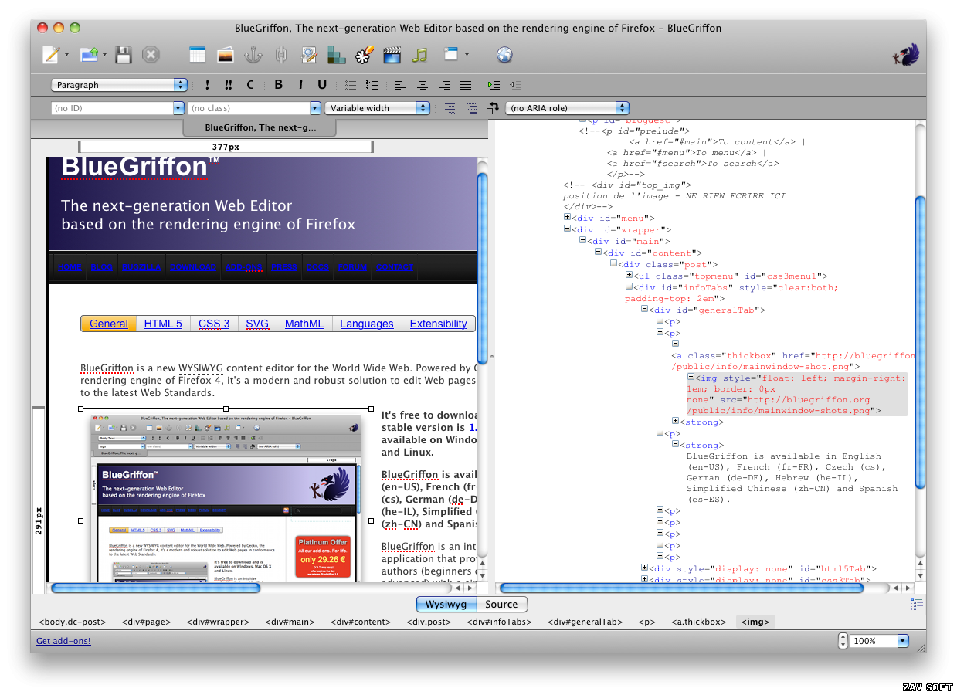The image size is (957, 695).
Task: Insert a table with the table icon
Action: click(197, 55)
